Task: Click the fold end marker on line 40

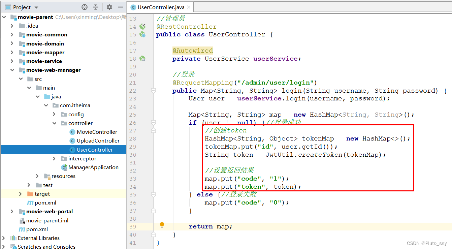Action: tap(154, 235)
